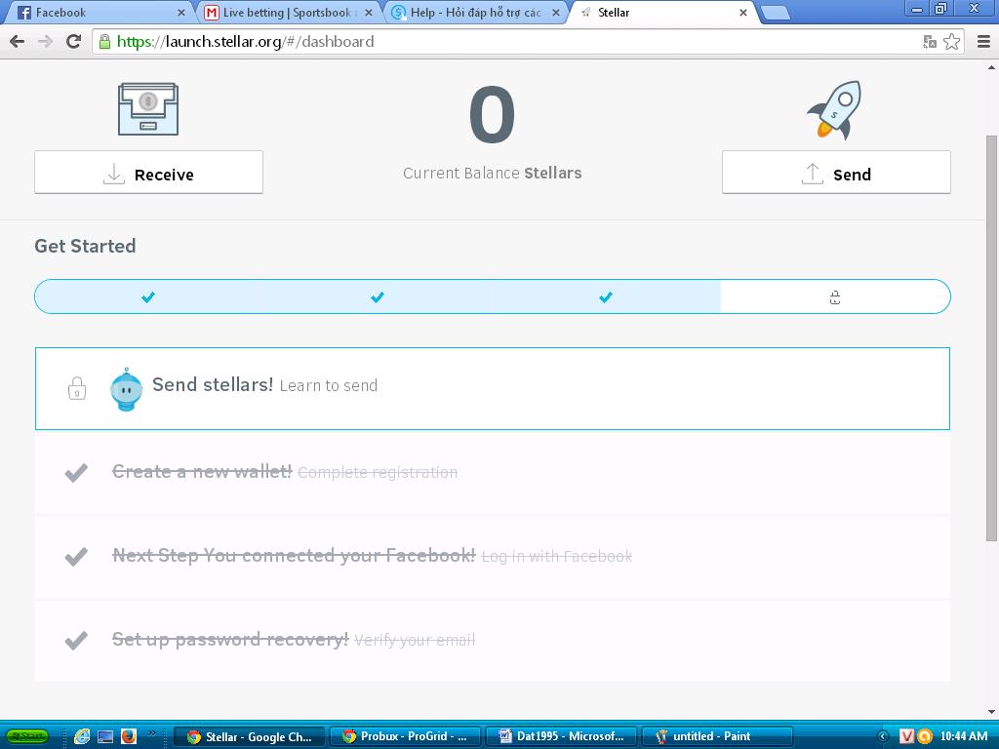The image size is (999, 749).
Task: Click the Get Started heading
Action: point(86,246)
